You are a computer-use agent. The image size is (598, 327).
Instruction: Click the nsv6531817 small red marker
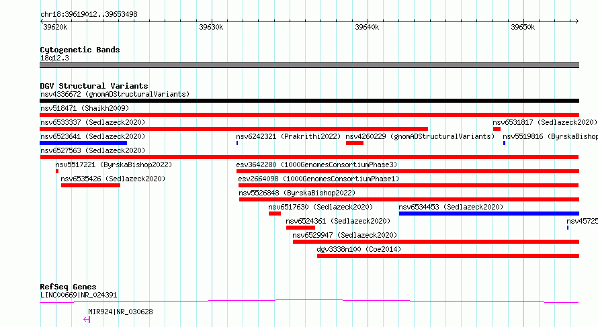click(x=497, y=129)
